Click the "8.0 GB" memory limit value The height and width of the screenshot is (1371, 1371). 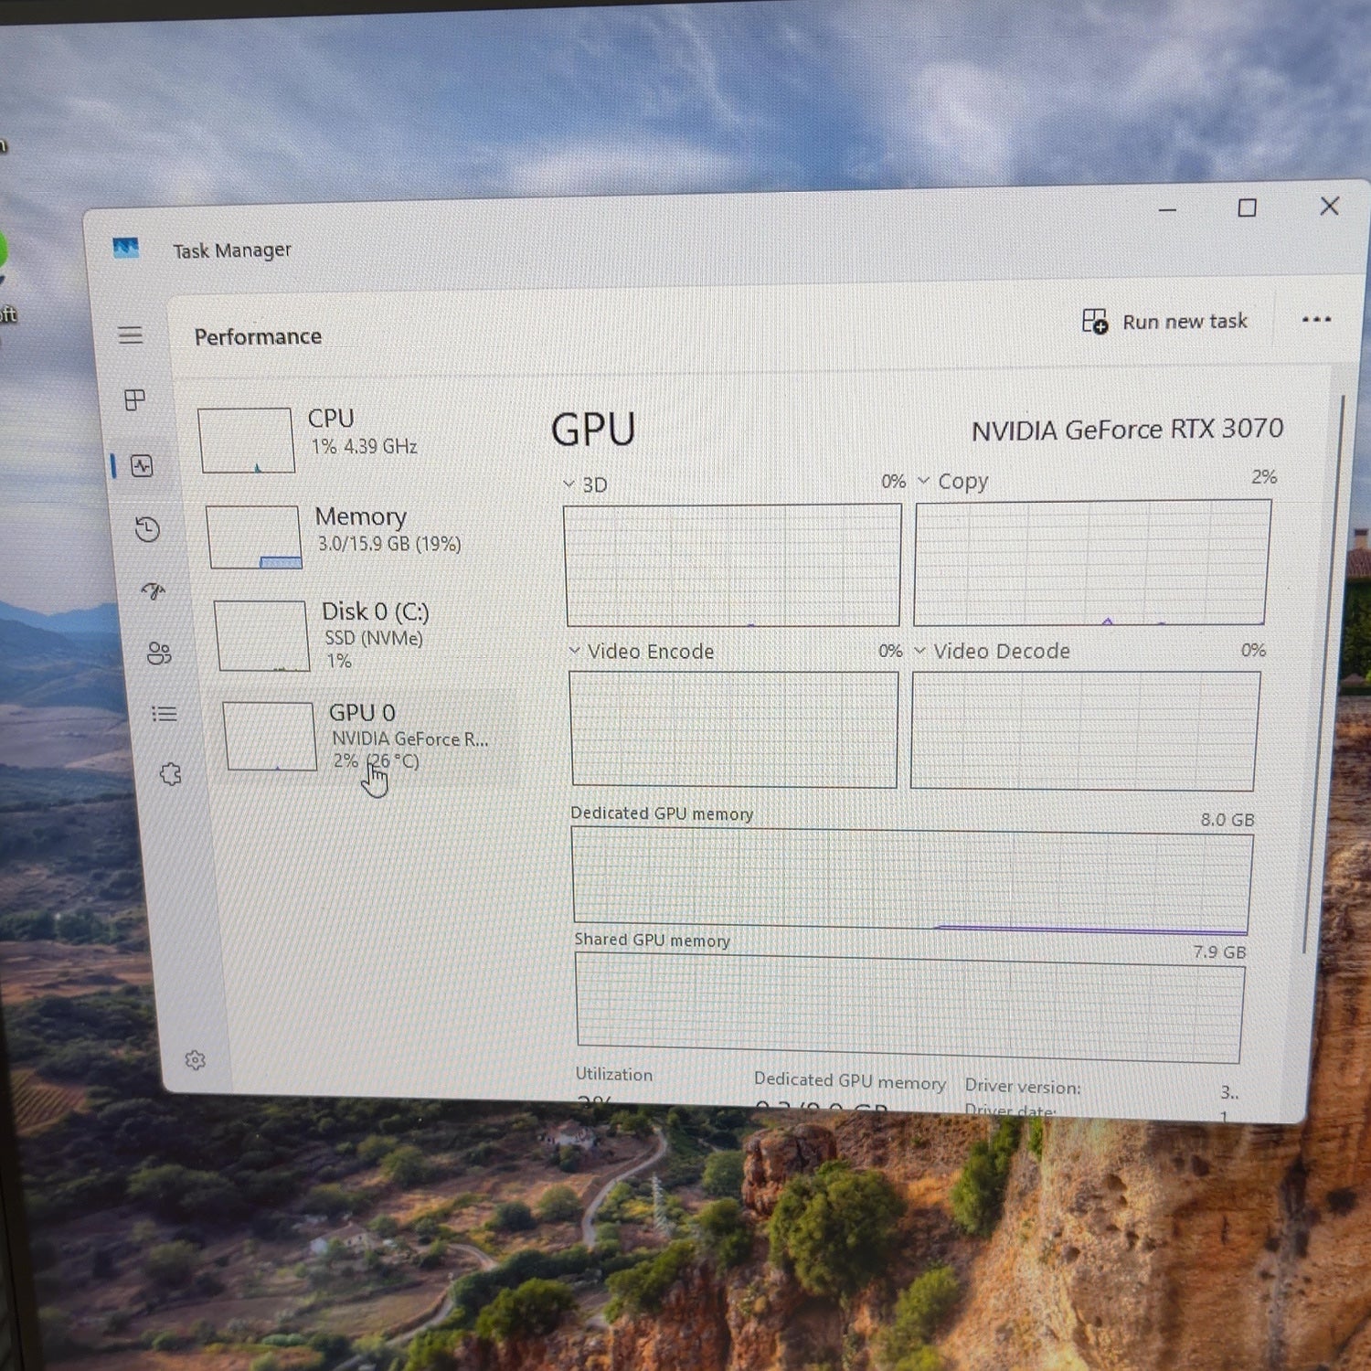(x=1228, y=820)
